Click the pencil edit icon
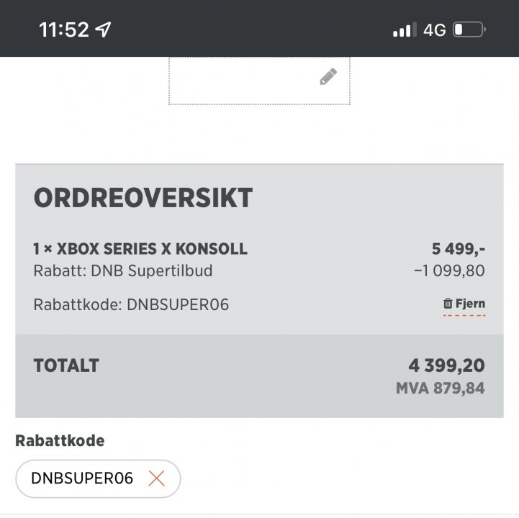 point(328,77)
